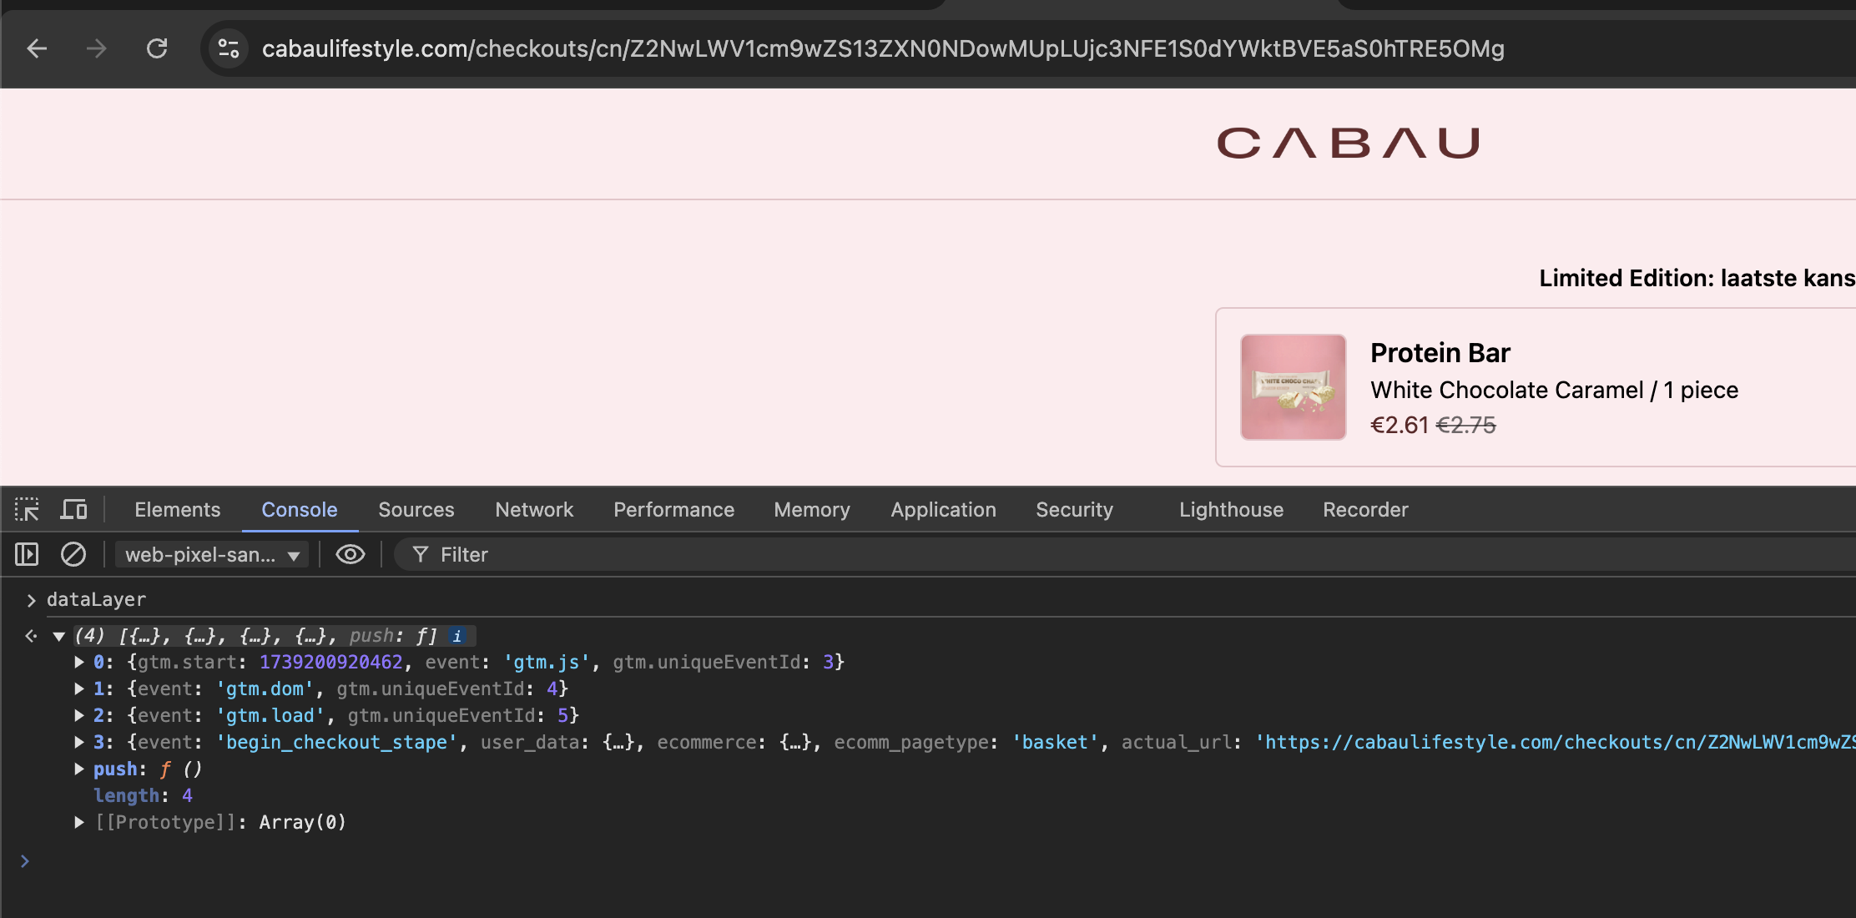
Task: Click the browser forward arrow
Action: pyautogui.click(x=97, y=48)
